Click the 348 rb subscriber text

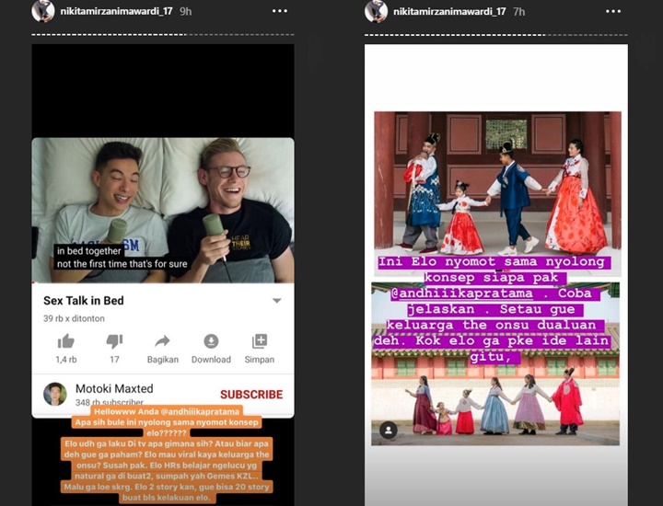pyautogui.click(x=109, y=402)
